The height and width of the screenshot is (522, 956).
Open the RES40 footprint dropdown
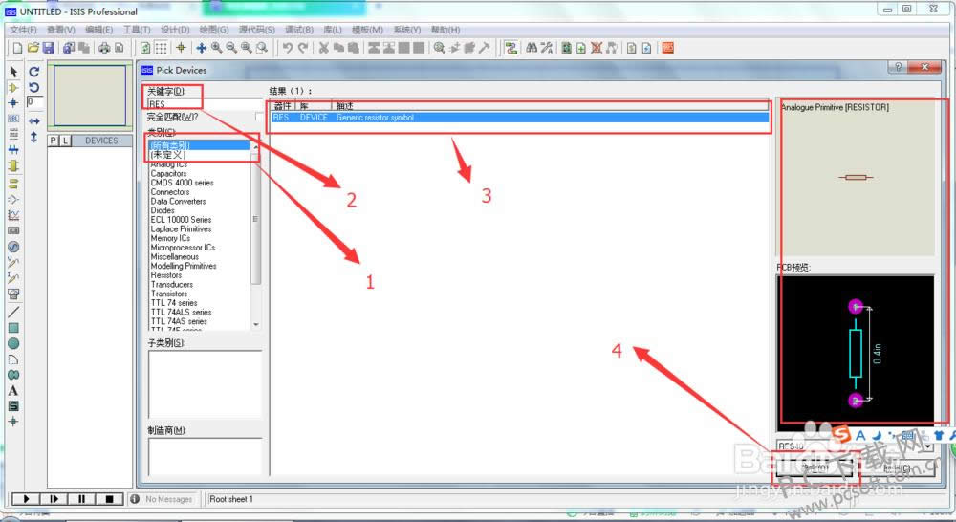pos(926,446)
